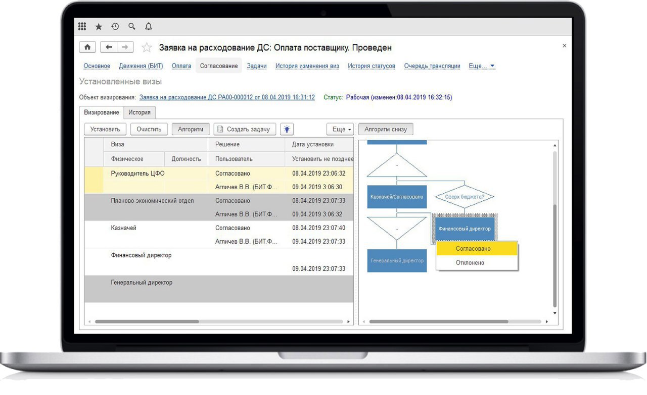Toggle the Алгоритм button
This screenshot has width=647, height=395.
point(191,129)
